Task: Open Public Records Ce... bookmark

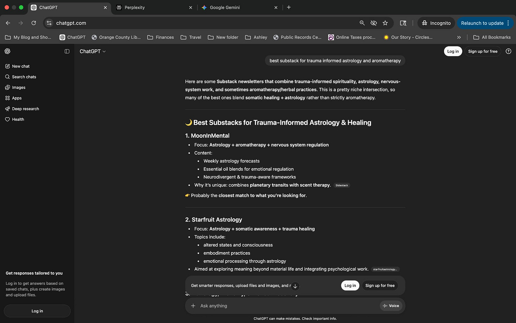Action: click(x=297, y=37)
